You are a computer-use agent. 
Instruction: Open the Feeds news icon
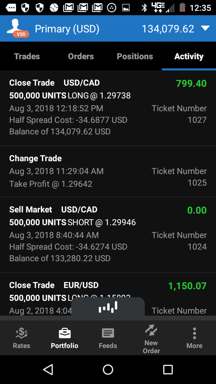click(108, 333)
